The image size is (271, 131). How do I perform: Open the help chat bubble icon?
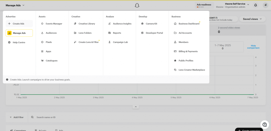pyautogui.click(x=264, y=124)
